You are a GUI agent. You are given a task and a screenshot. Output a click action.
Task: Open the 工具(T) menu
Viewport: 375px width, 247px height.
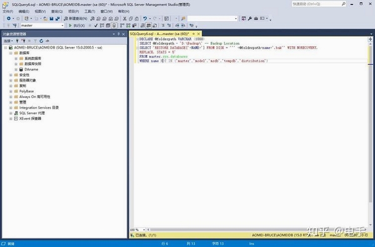coord(89,11)
